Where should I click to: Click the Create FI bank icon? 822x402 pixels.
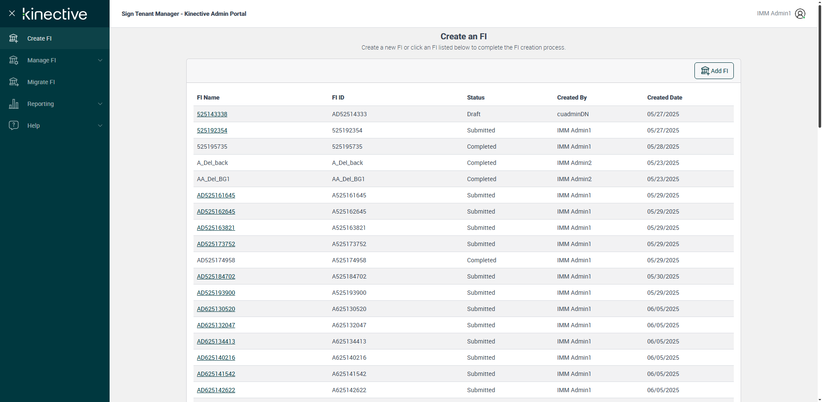coord(14,38)
